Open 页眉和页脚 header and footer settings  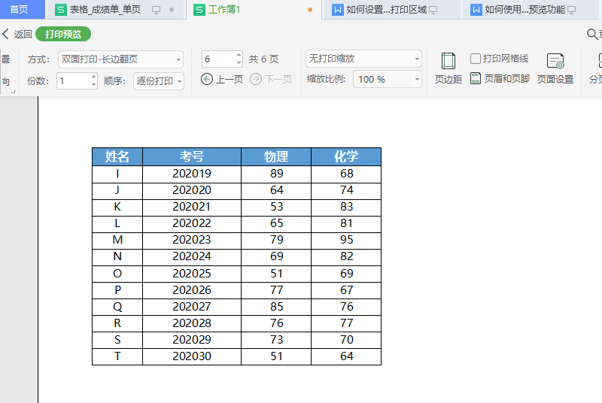click(500, 79)
